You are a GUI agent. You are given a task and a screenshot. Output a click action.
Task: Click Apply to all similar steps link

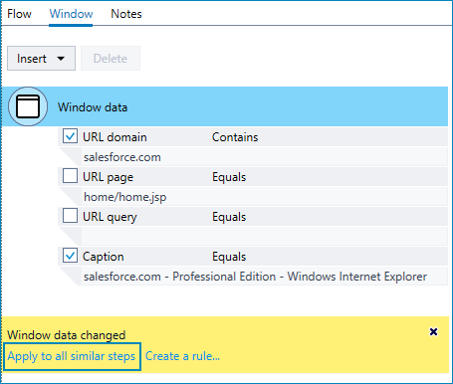72,356
